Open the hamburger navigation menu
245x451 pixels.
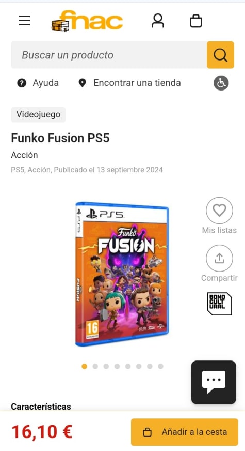pos(24,20)
